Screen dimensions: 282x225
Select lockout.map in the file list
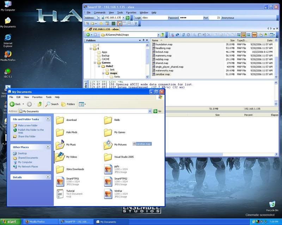160,52
